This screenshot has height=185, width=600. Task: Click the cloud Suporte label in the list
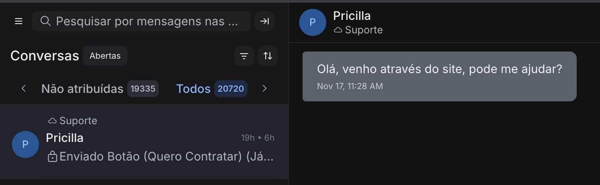click(73, 121)
